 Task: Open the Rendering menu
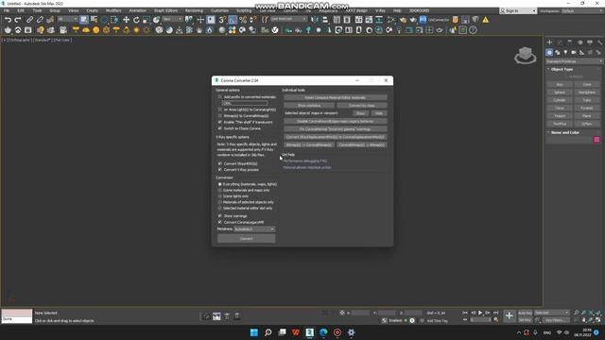[x=194, y=10]
